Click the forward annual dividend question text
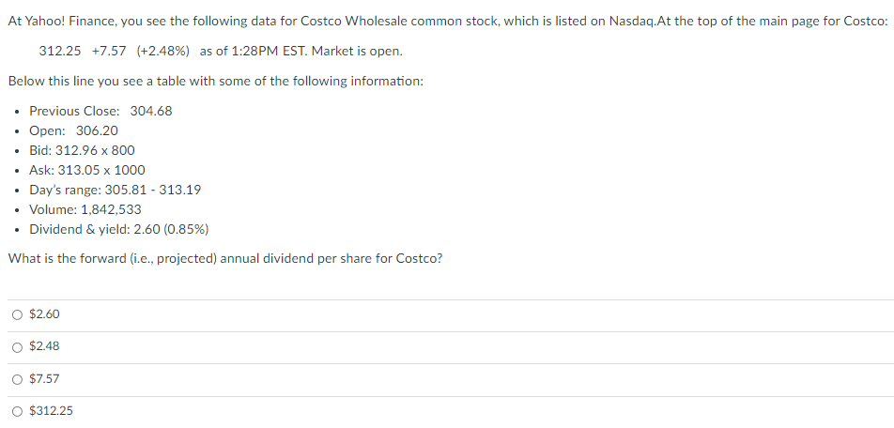894x428 pixels. pos(225,259)
